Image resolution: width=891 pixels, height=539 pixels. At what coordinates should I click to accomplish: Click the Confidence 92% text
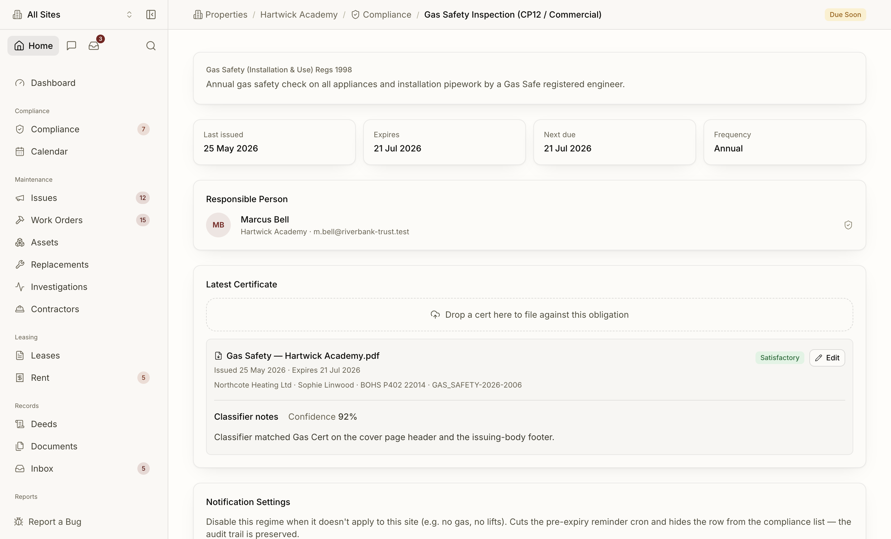(x=322, y=417)
